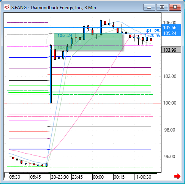Click the 98.00 price axis value
Screen dimensions: 185x184
pos(170,130)
